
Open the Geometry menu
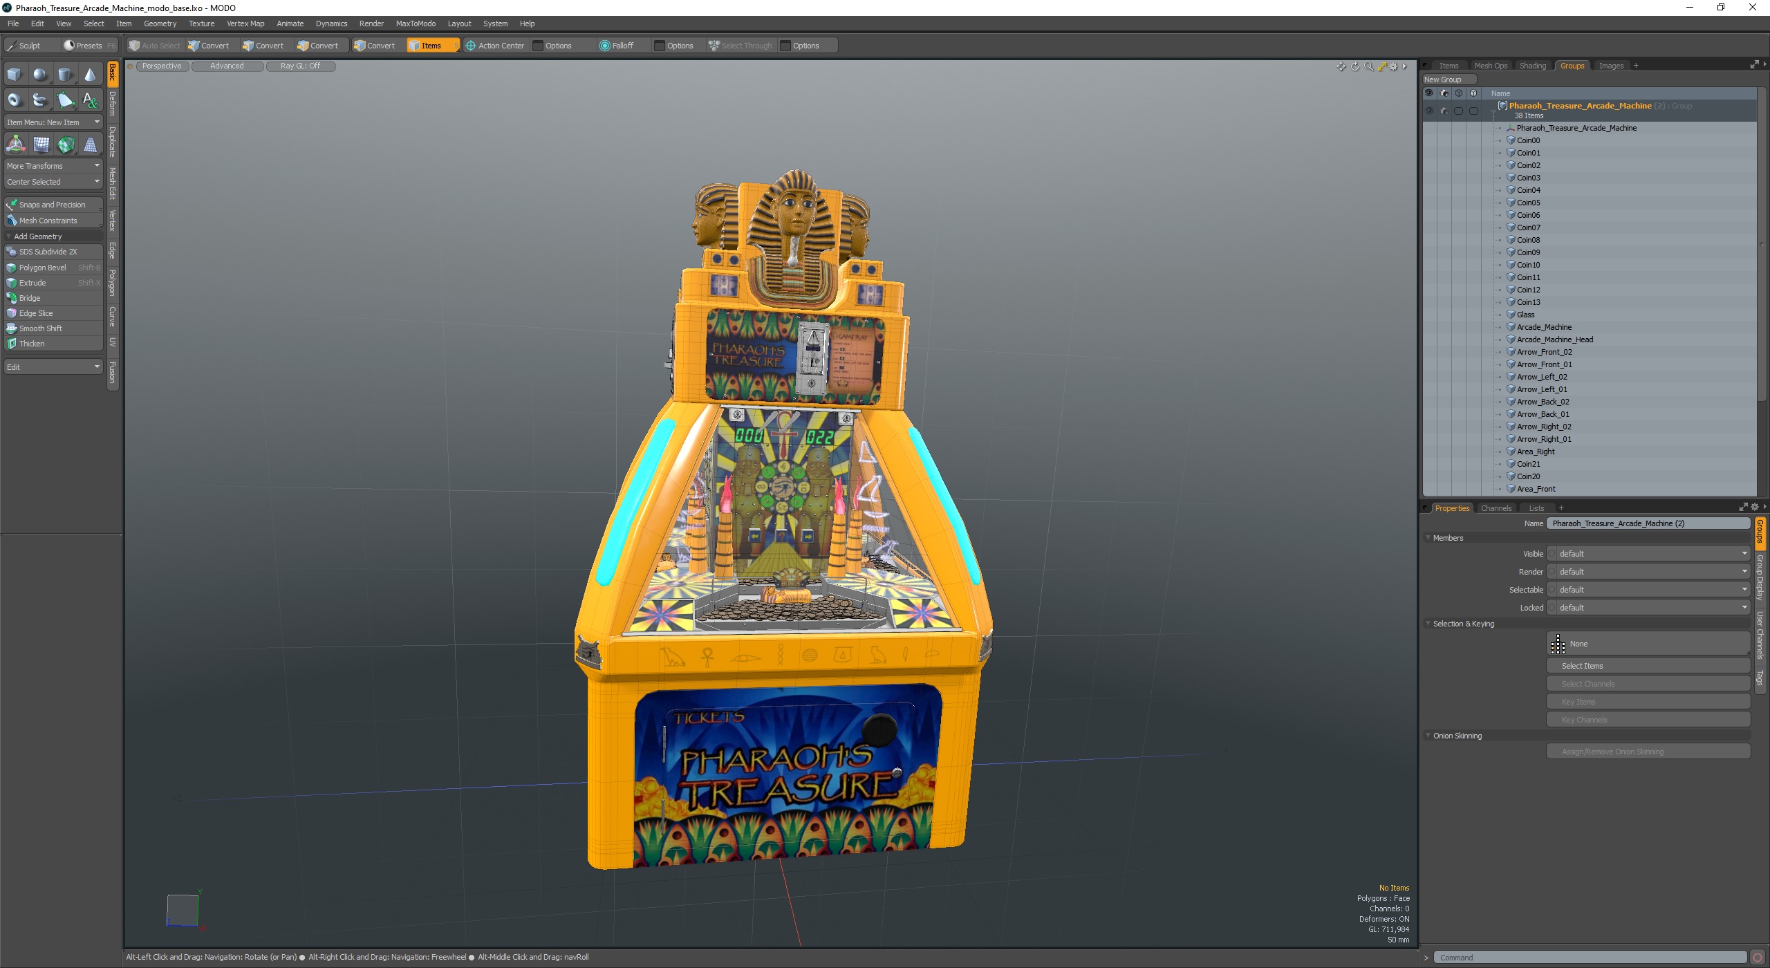point(160,24)
